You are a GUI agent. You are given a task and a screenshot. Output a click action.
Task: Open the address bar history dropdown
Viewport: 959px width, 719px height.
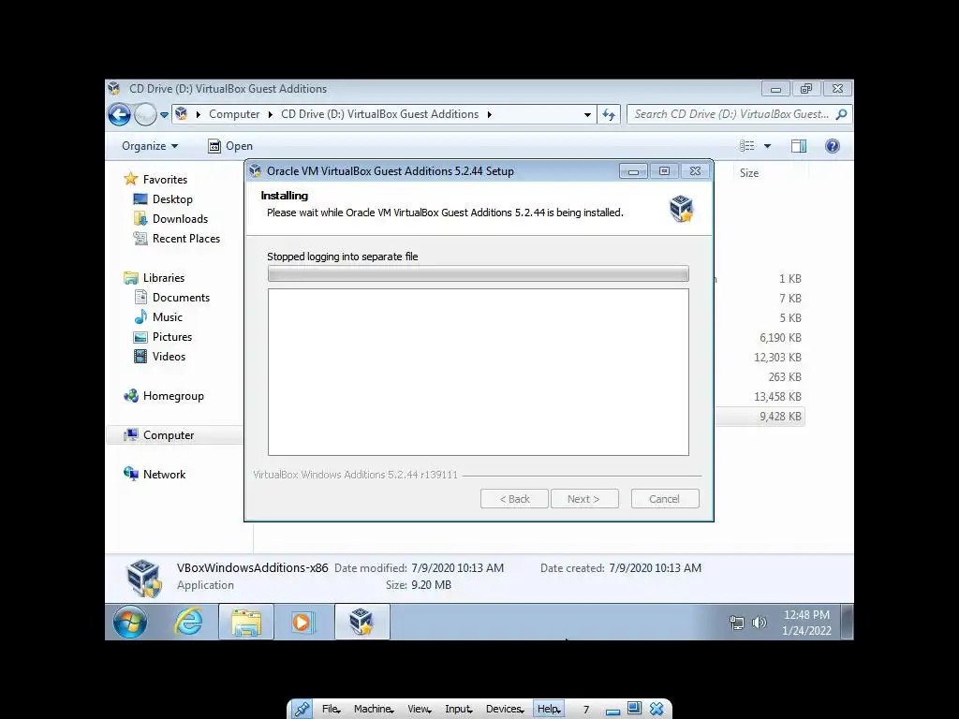coord(587,114)
